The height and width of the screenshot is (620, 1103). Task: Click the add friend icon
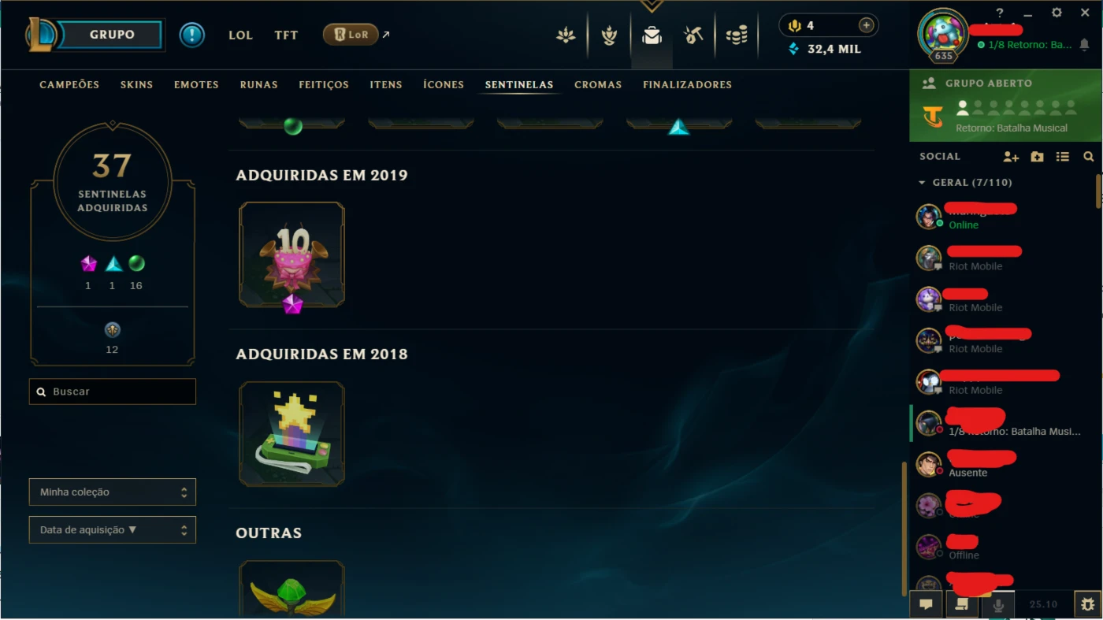tap(1011, 157)
